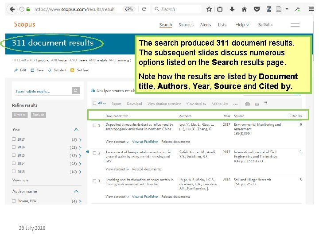The height and width of the screenshot is (239, 319).
Task: Collapse the Author name section chevron
Action: click(x=76, y=191)
